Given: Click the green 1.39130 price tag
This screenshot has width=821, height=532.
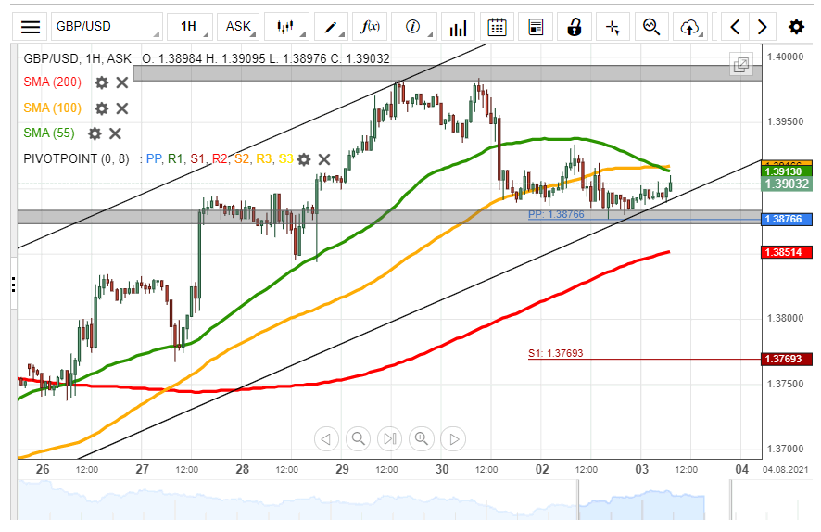Looking at the screenshot, I should click(787, 171).
